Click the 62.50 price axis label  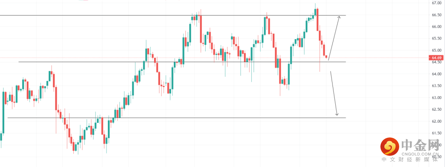tap(437, 109)
